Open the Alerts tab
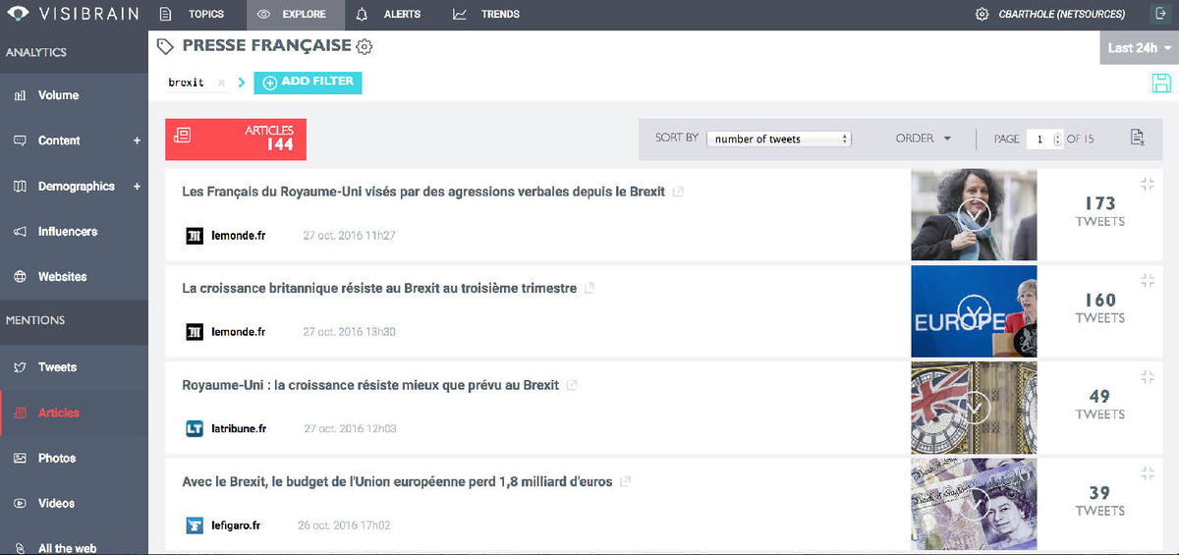1179x555 pixels. click(x=389, y=15)
